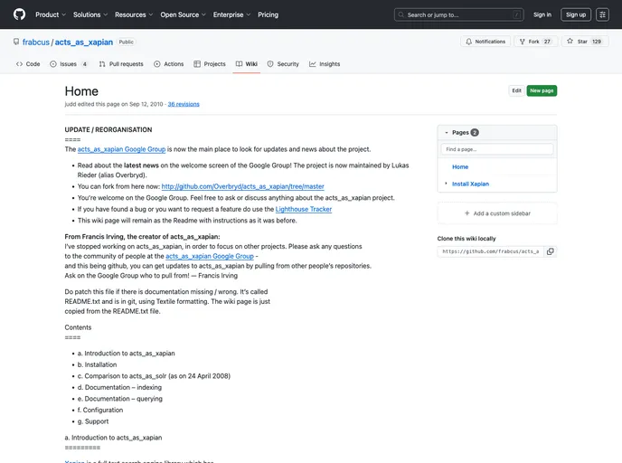
Task: Click the Star icon
Action: coord(570,41)
